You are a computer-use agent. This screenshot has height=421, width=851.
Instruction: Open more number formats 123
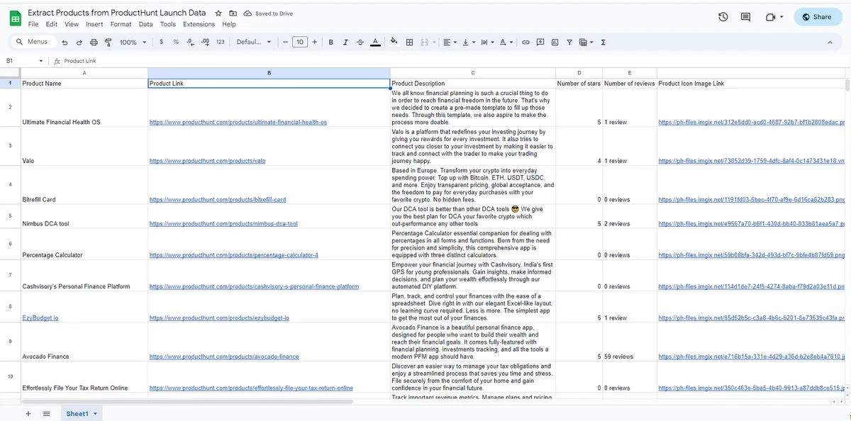pos(220,42)
